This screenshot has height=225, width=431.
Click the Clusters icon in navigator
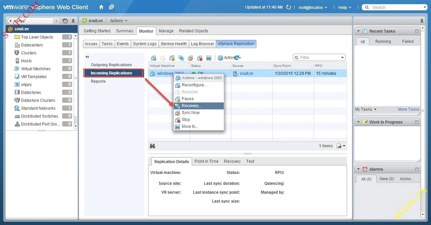(17, 53)
